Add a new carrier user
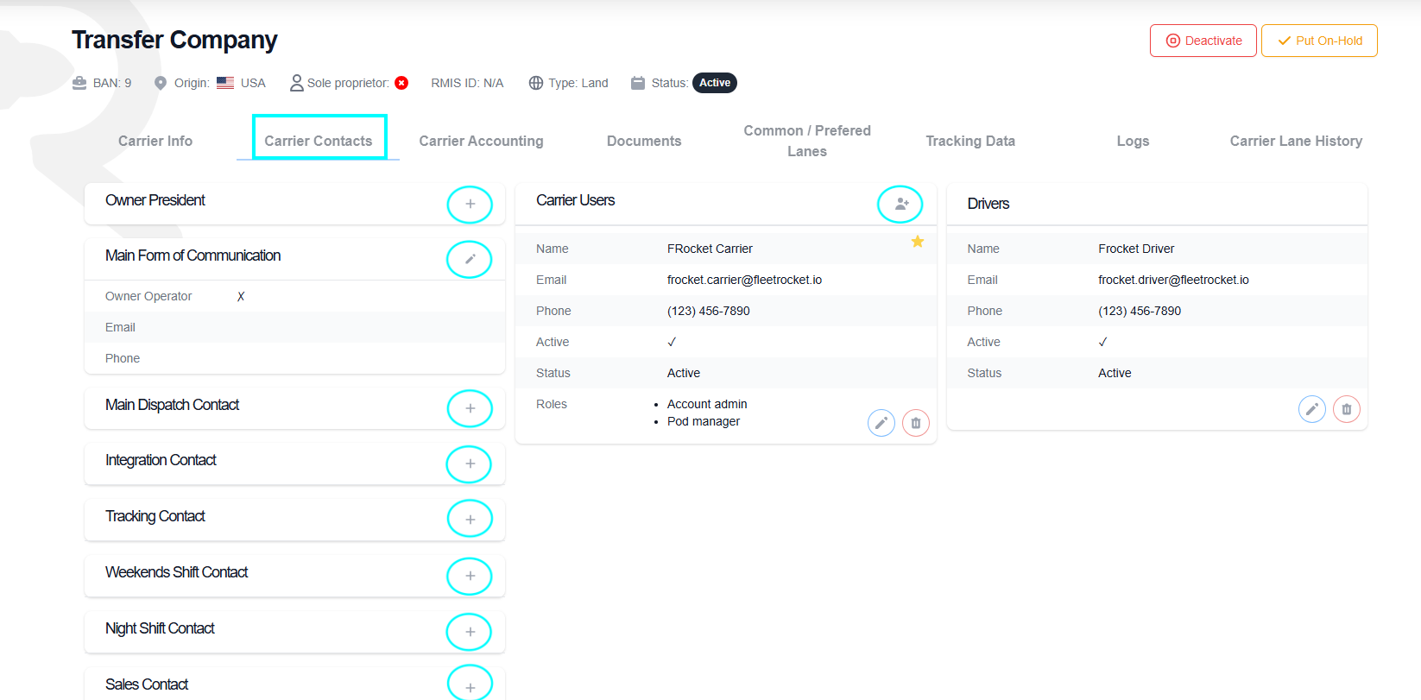This screenshot has width=1421, height=700. (900, 204)
